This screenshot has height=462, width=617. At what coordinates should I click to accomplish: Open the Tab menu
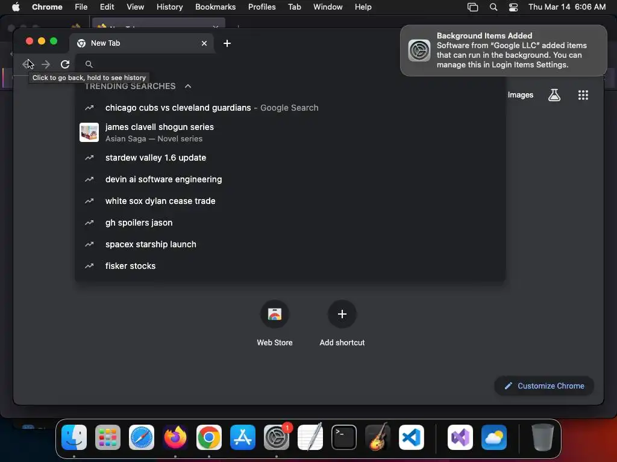[294, 7]
